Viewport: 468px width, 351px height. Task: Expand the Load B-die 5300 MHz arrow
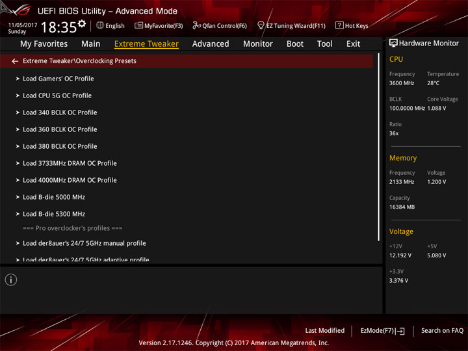pyautogui.click(x=18, y=214)
